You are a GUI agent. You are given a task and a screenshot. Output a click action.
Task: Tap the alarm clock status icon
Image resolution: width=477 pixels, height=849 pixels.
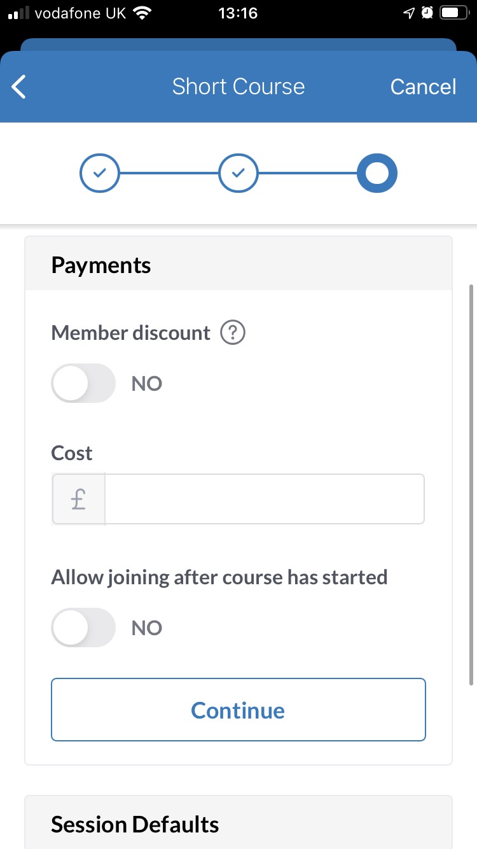click(427, 13)
